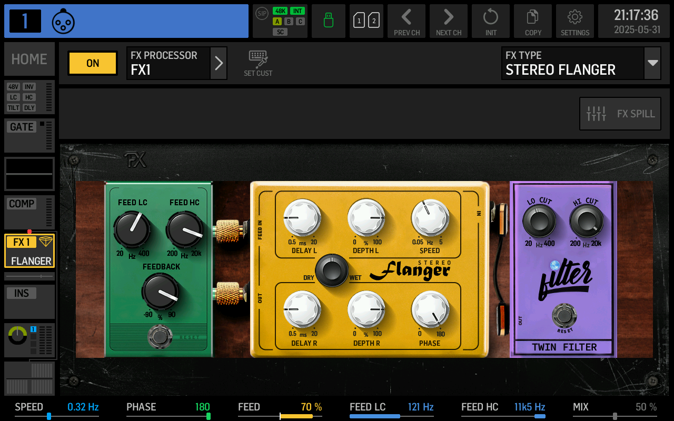674x421 pixels.
Task: Turn off the FX processor ON switch
Action: (92, 63)
